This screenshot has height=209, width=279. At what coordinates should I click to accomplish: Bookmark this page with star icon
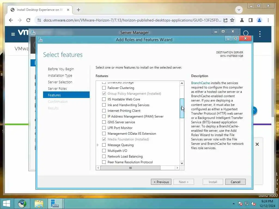pos(232,20)
